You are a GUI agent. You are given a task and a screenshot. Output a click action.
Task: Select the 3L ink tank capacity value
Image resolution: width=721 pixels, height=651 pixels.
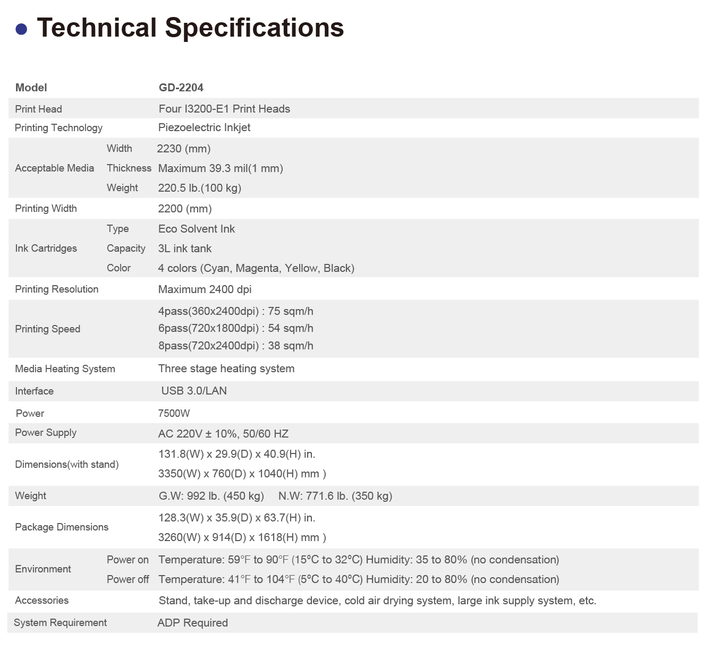coord(185,249)
